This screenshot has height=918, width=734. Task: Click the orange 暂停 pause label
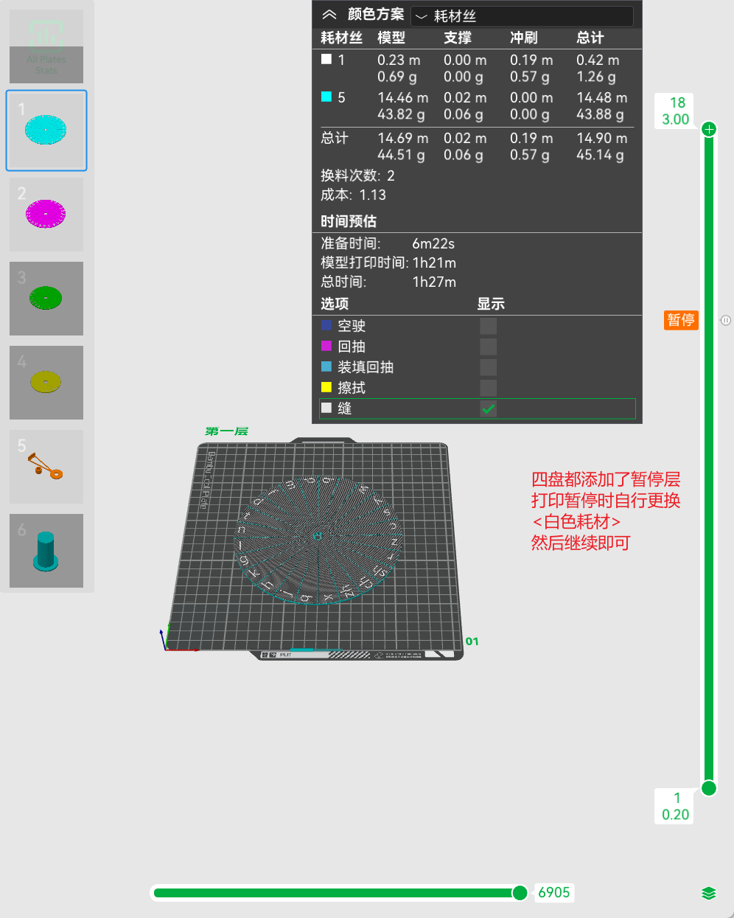tap(681, 320)
